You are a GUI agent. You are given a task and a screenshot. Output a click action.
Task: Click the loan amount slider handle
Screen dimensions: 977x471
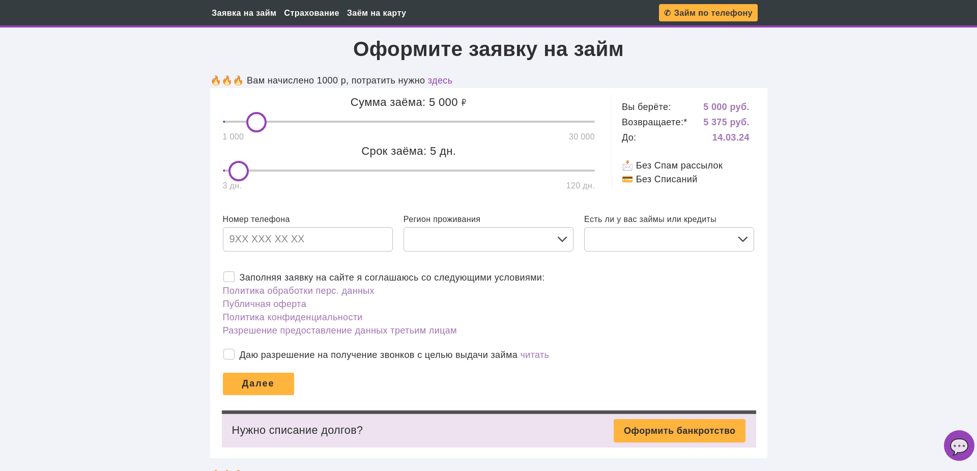pyautogui.click(x=256, y=122)
